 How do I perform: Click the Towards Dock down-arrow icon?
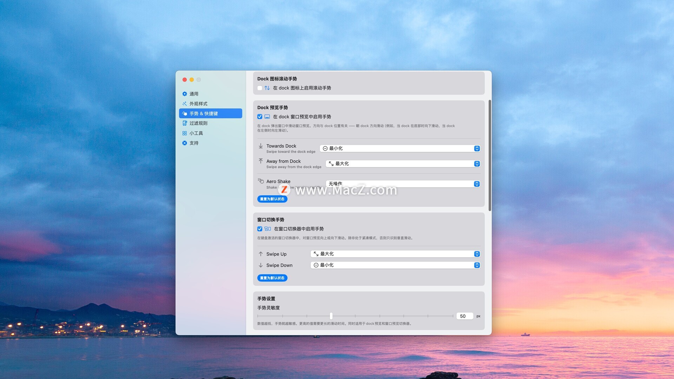(x=261, y=146)
